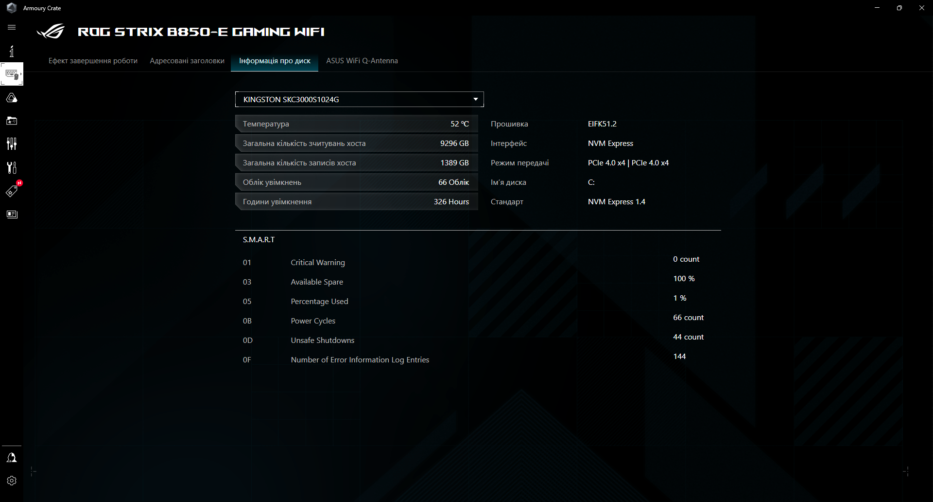Click 'Number of Error Information Log Entries'
933x502 pixels.
pos(360,360)
